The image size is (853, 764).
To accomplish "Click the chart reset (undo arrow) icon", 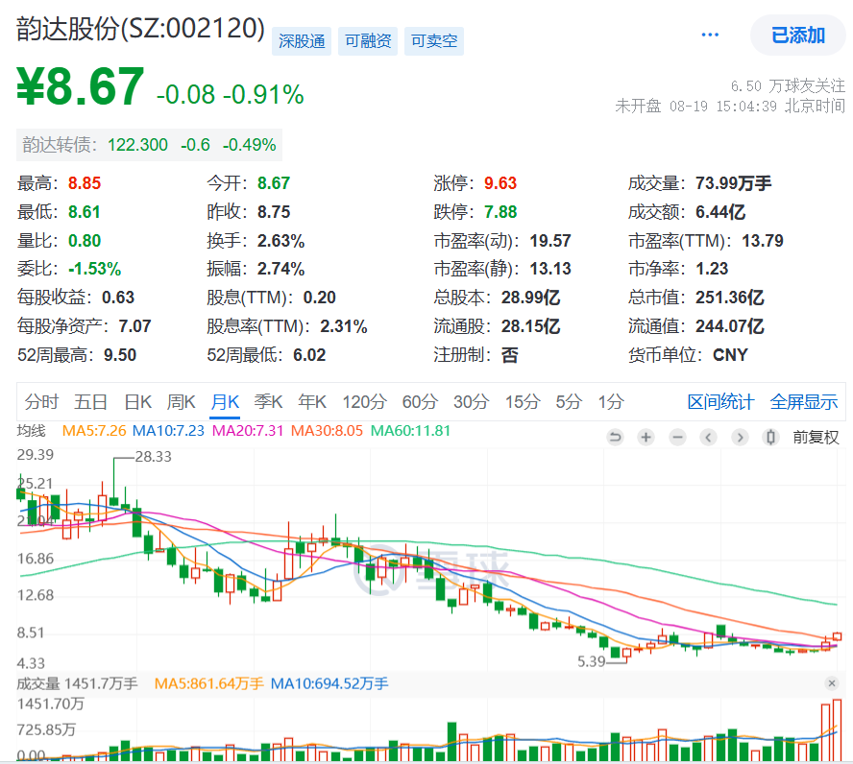I will coord(615,437).
